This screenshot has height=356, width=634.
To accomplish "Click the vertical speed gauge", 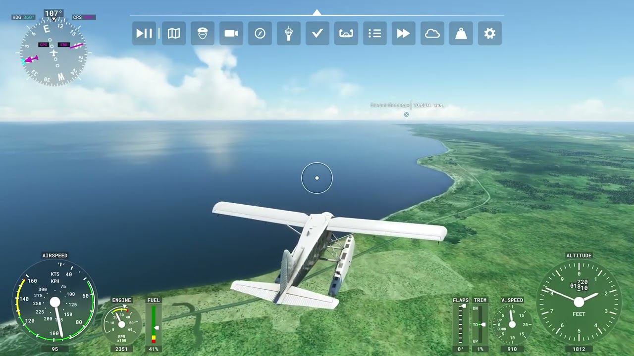I will pos(512,324).
